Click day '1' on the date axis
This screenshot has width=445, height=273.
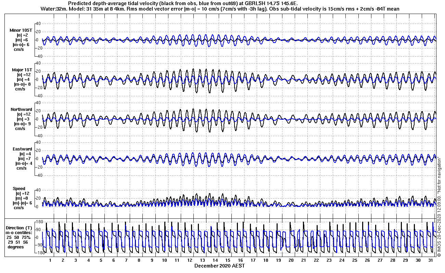coord(50,260)
